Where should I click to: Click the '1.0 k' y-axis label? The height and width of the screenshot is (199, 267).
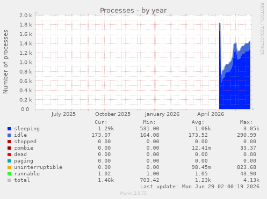pos(26,62)
